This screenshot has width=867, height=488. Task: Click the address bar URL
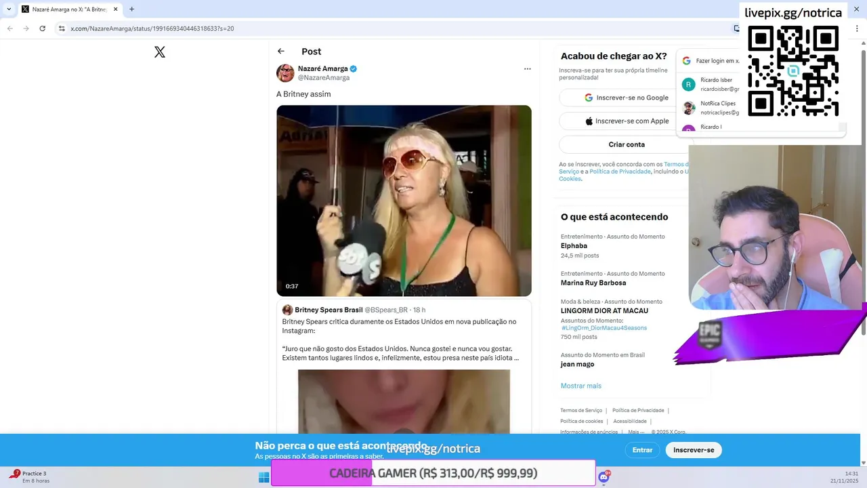click(x=152, y=28)
